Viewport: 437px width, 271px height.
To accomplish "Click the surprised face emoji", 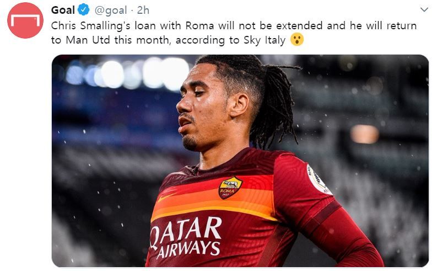I will [297, 40].
